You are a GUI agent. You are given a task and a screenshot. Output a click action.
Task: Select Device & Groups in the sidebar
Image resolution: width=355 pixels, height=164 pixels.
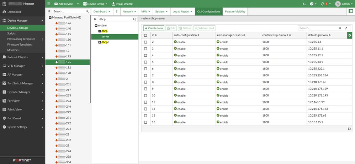17,28
